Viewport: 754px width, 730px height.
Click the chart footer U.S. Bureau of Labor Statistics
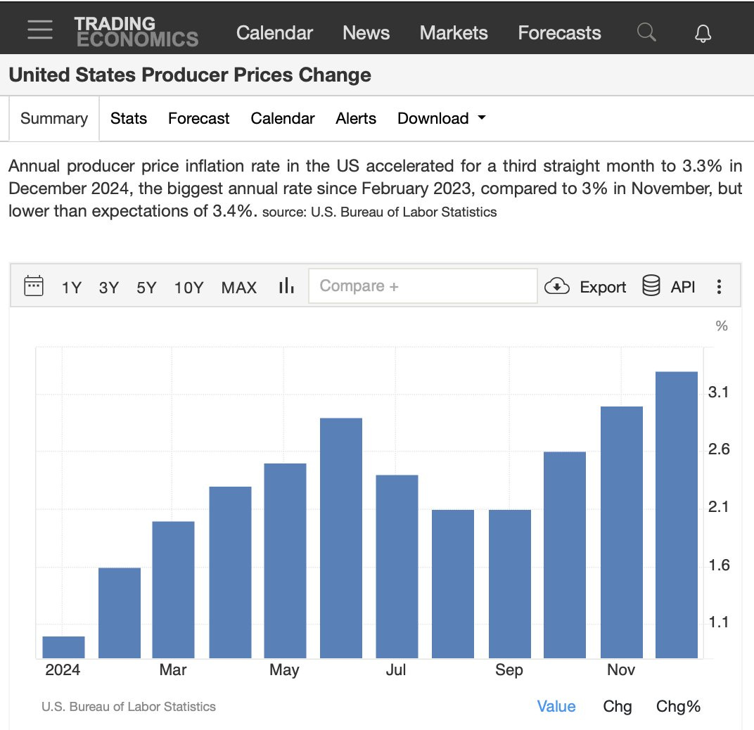click(x=129, y=706)
